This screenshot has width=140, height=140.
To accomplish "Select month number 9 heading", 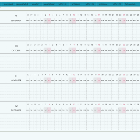I will [x=16, y=16].
